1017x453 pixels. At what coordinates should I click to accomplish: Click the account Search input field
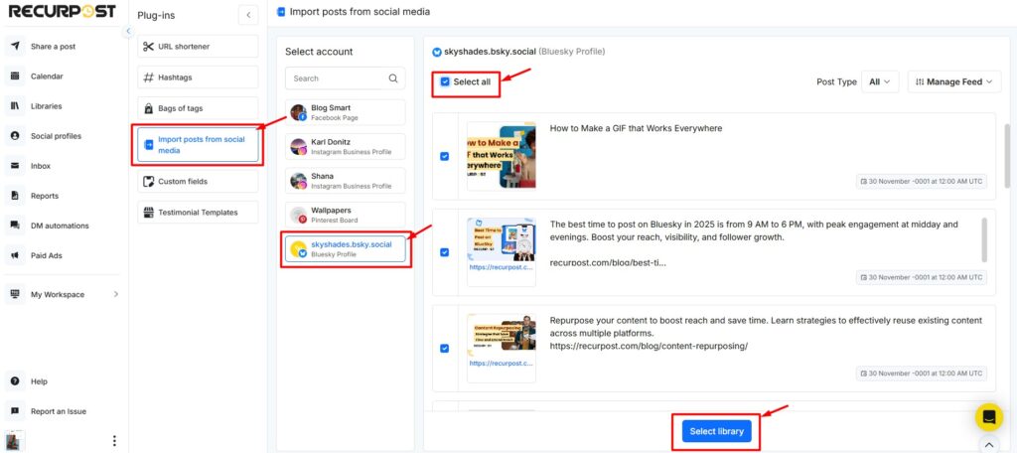[x=336, y=78]
